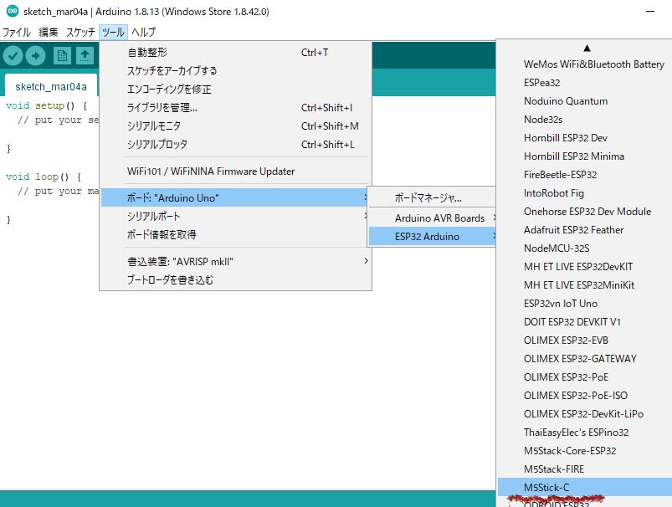The width and height of the screenshot is (672, 507).
Task: Select the M5Stack-FIRE board
Action: (x=585, y=469)
